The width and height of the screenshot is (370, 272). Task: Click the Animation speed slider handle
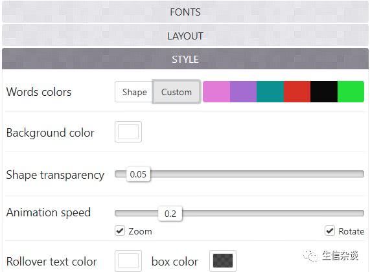pyautogui.click(x=170, y=214)
